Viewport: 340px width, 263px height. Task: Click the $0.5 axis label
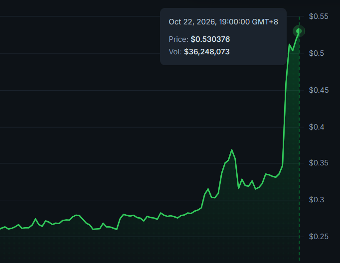(317, 53)
